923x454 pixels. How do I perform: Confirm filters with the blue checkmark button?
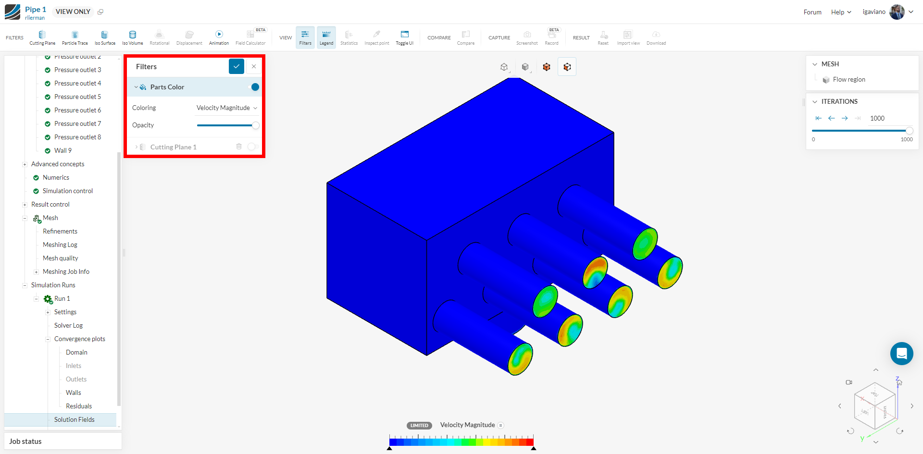(237, 66)
